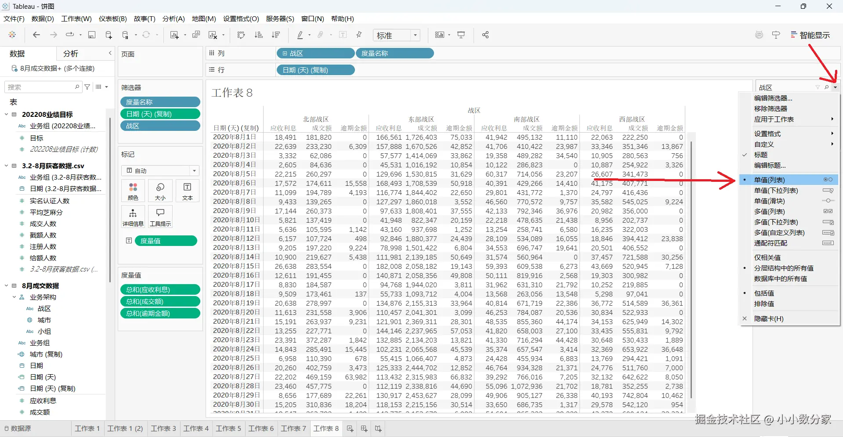Insert a new worksheet from the toolbar
Image resolution: width=843 pixels, height=437 pixels.
click(174, 35)
